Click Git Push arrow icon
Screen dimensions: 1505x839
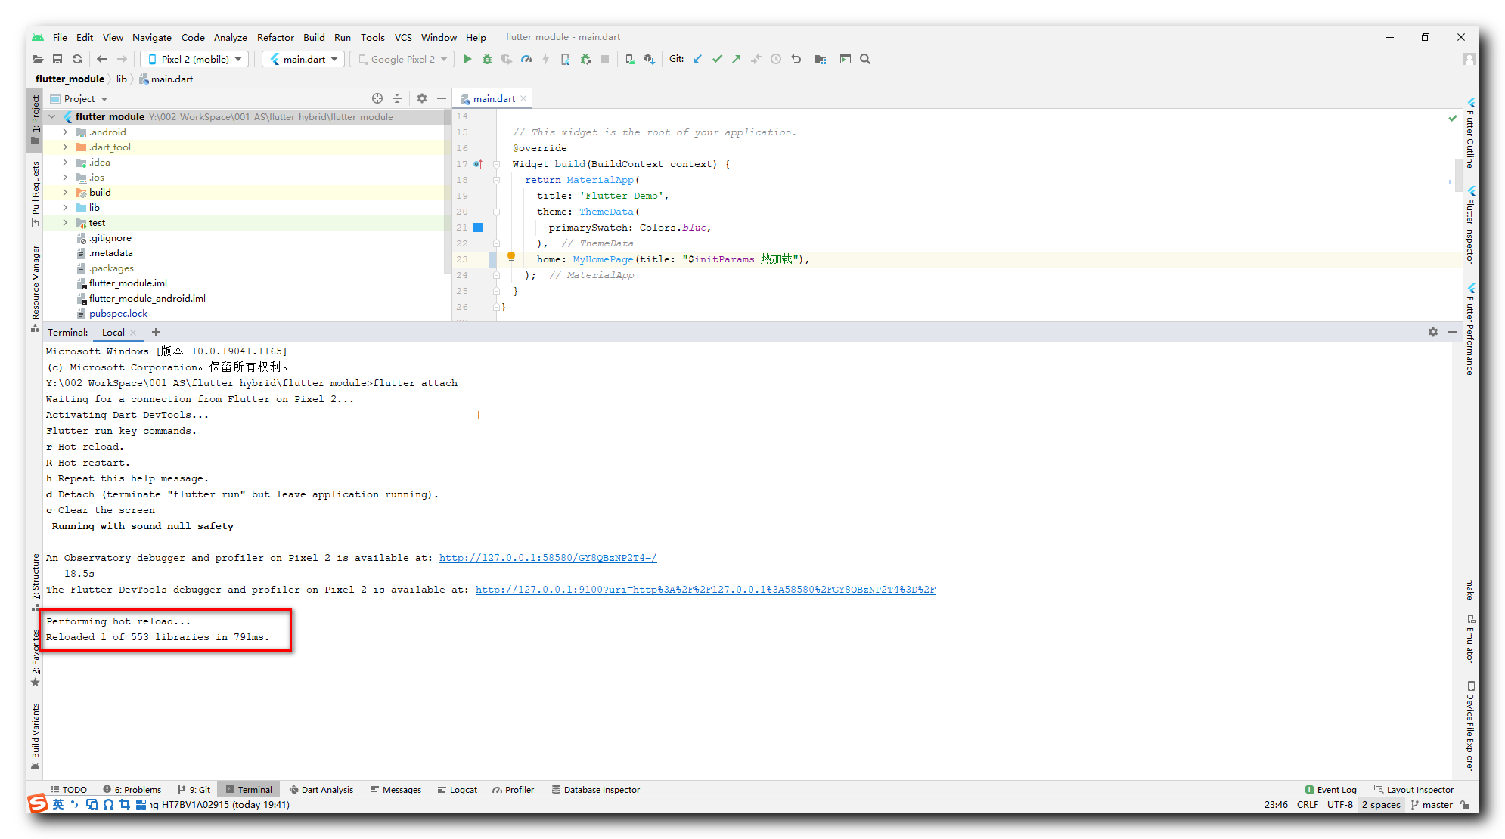click(x=736, y=59)
